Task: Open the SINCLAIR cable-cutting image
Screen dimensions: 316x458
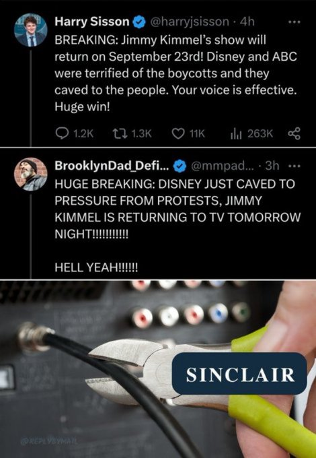Action: tap(158, 369)
